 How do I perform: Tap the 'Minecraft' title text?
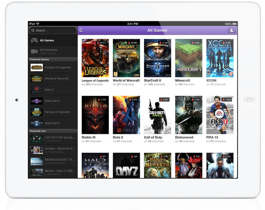[x=183, y=80]
